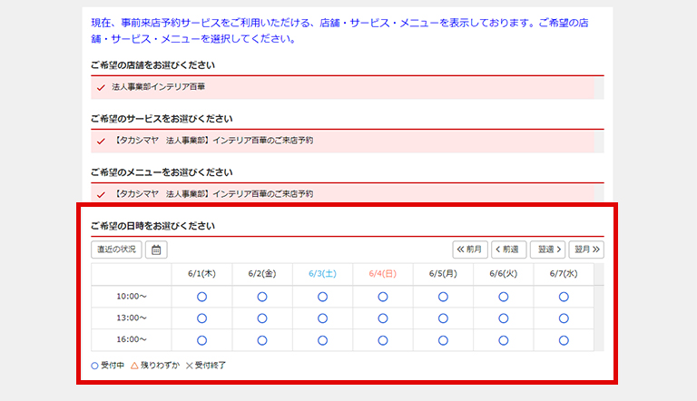Choose the 13:00 slot on 6/2 (金)

coord(262,318)
